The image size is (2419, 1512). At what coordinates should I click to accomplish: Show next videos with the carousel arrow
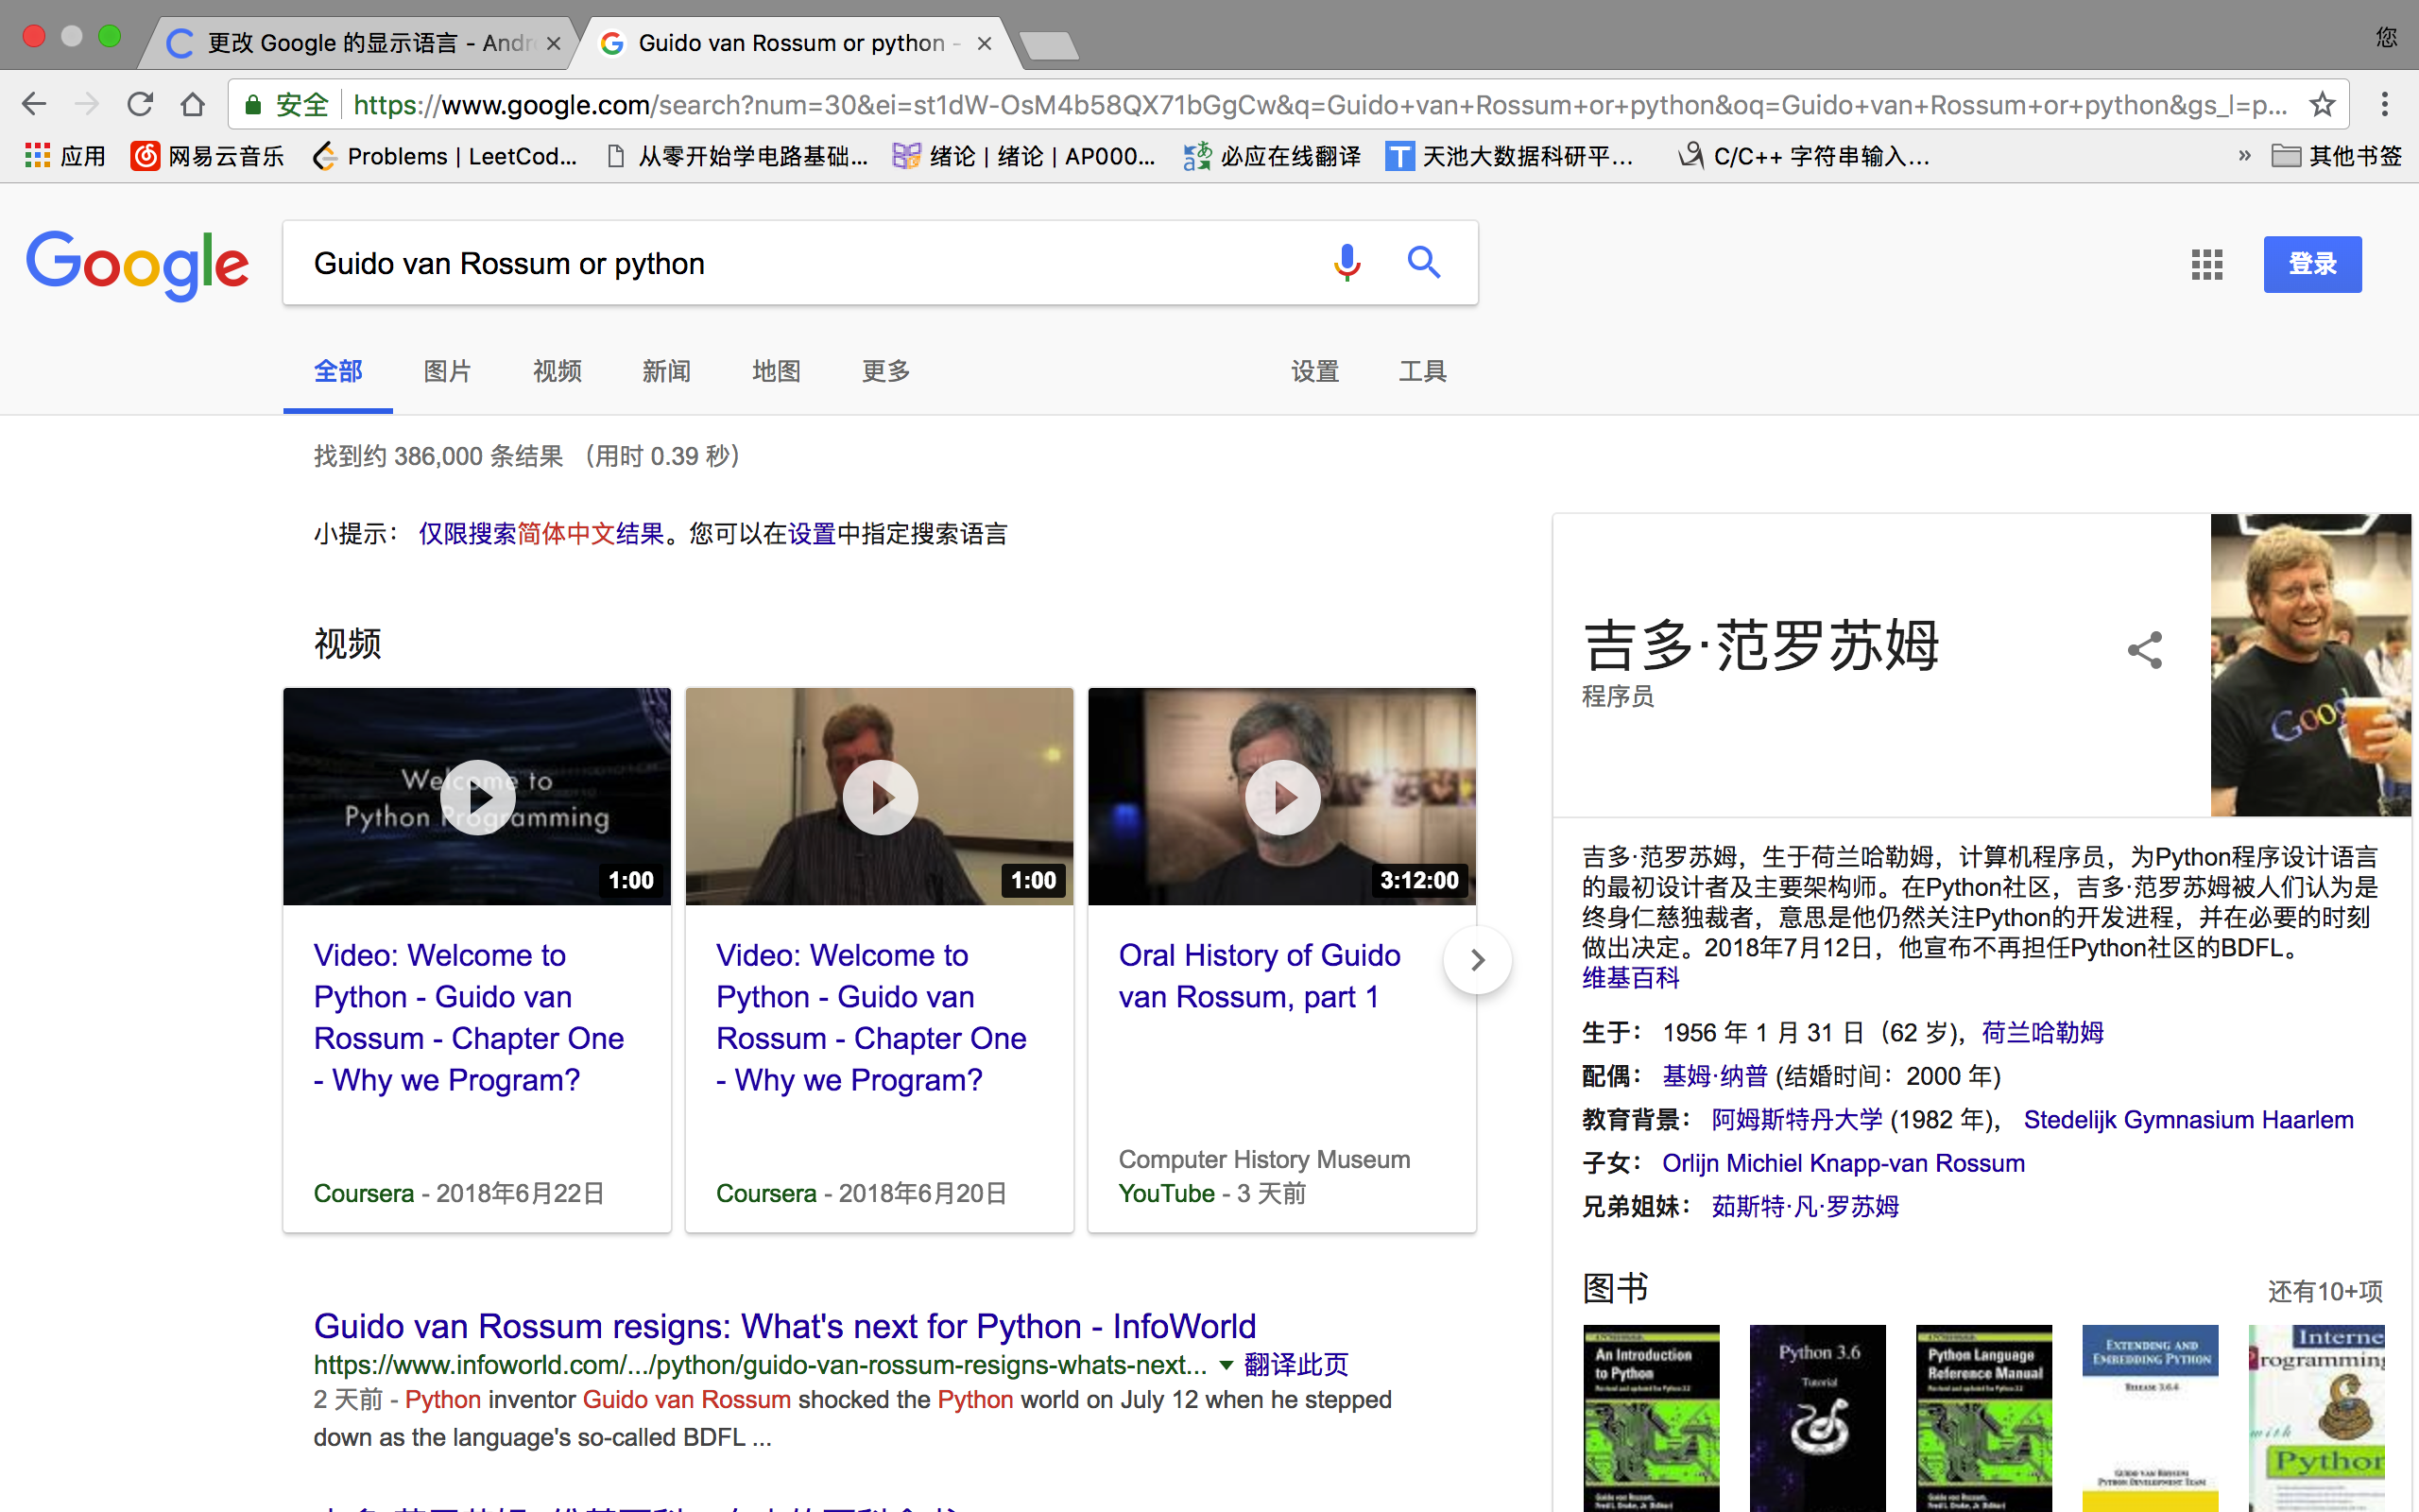tap(1478, 960)
